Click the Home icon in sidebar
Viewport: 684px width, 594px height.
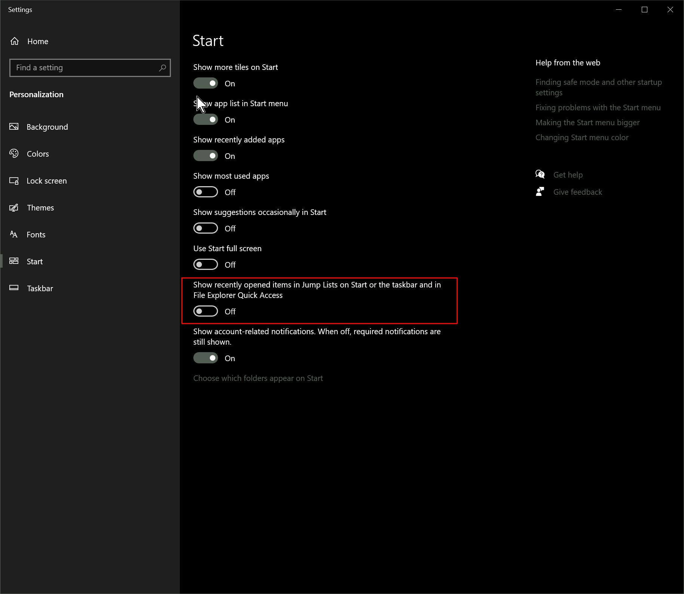tap(15, 41)
